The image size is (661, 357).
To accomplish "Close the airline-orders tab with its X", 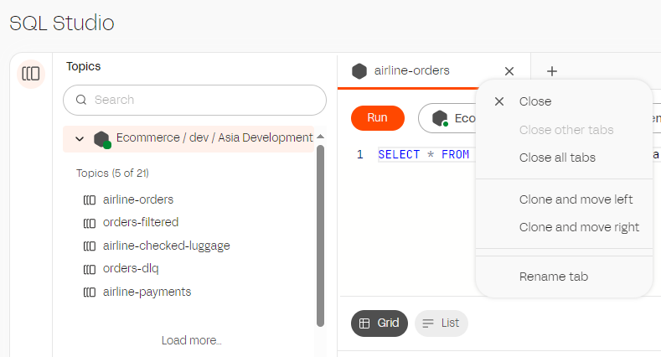I will pos(509,71).
